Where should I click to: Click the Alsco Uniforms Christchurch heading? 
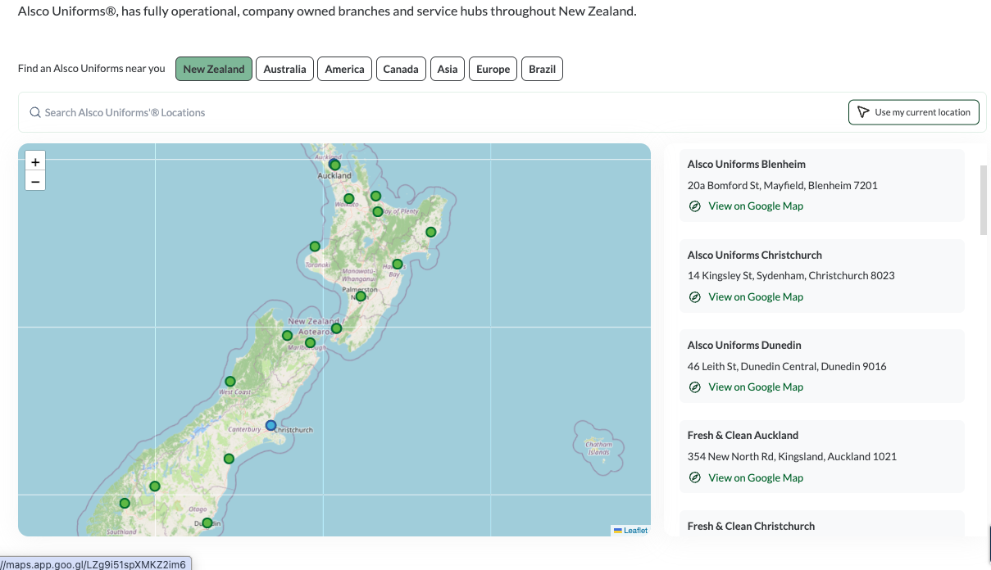tap(755, 255)
